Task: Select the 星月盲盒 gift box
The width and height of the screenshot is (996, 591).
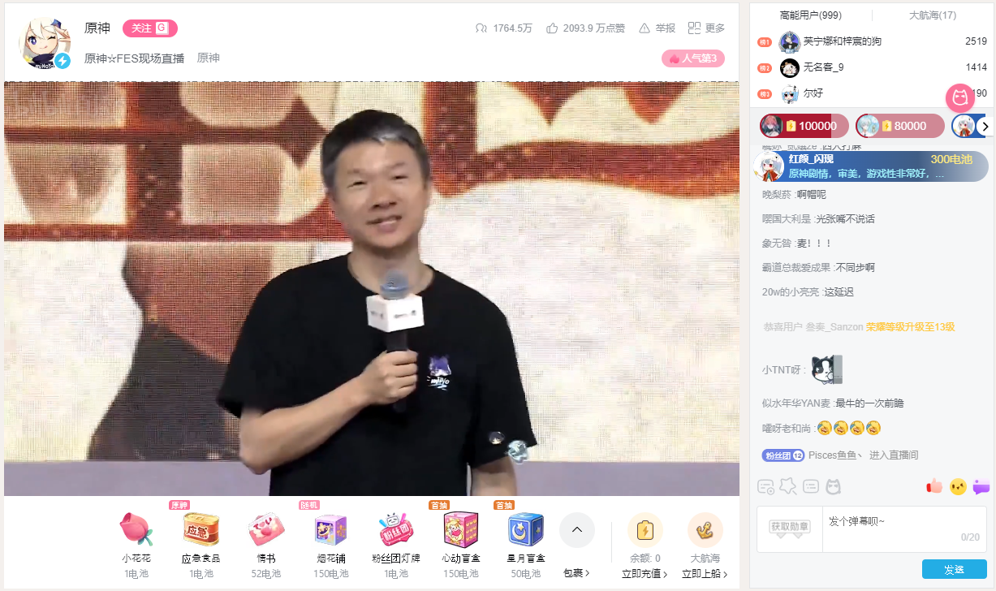Action: click(x=525, y=528)
